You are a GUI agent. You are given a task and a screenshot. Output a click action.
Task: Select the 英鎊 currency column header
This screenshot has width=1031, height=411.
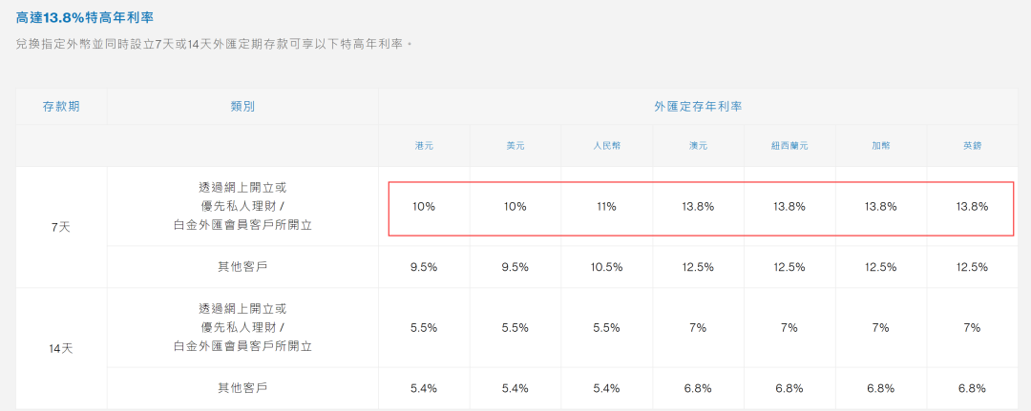pos(972,146)
